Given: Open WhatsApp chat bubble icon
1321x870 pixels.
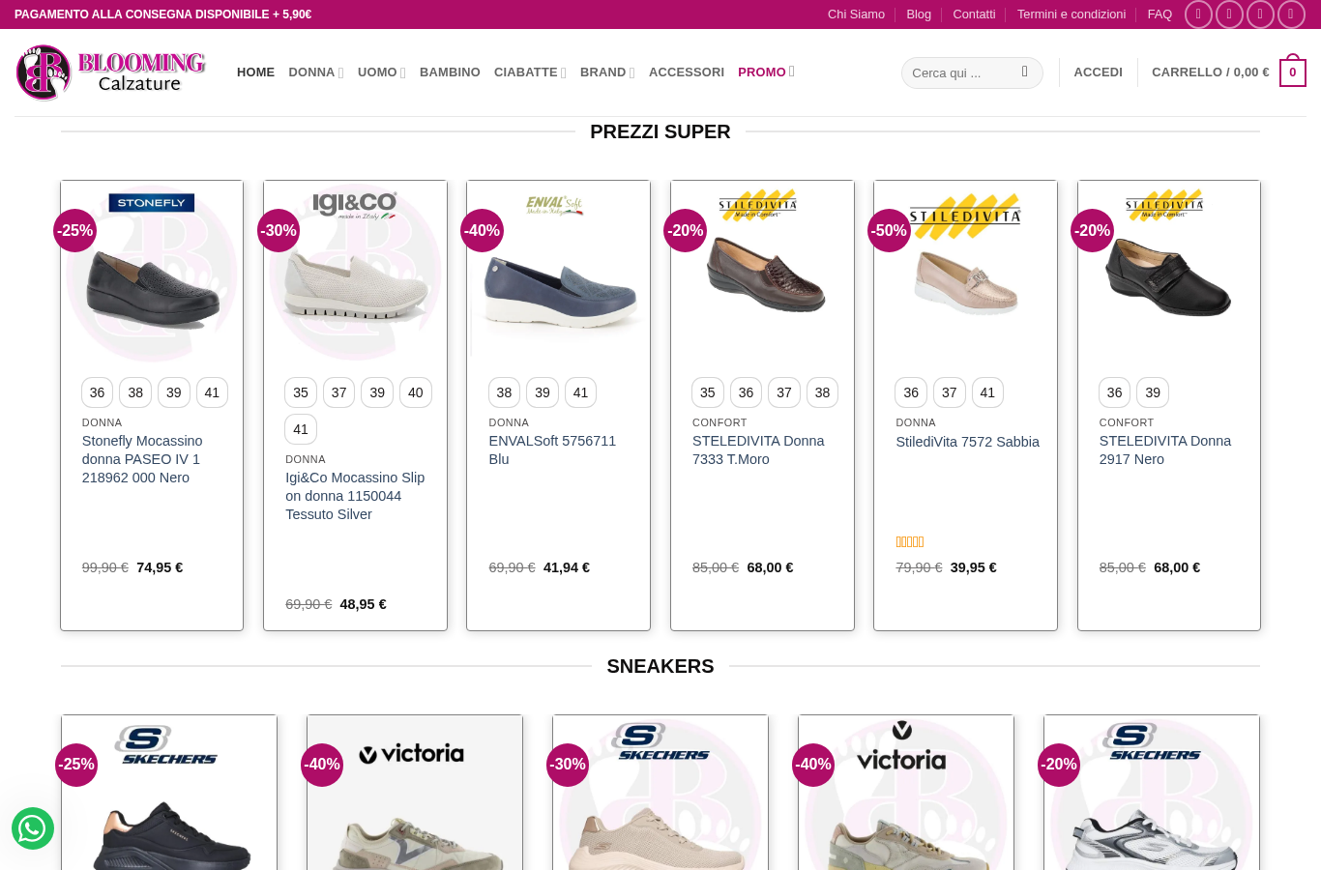Looking at the screenshot, I should click(33, 828).
